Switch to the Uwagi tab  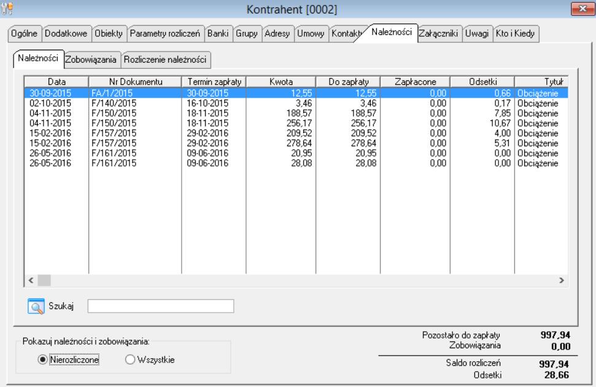pyautogui.click(x=477, y=34)
